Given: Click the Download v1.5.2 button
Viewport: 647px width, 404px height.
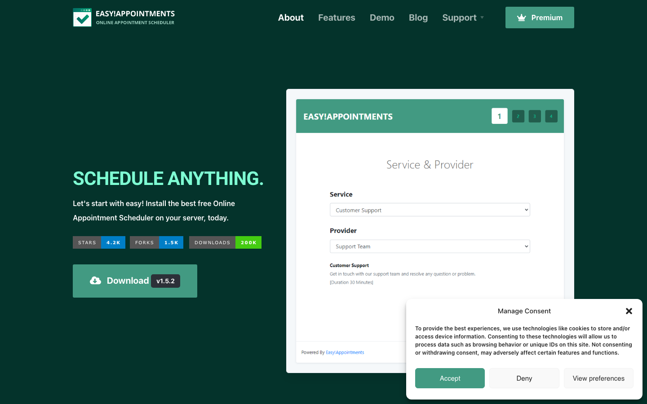Looking at the screenshot, I should pyautogui.click(x=135, y=281).
